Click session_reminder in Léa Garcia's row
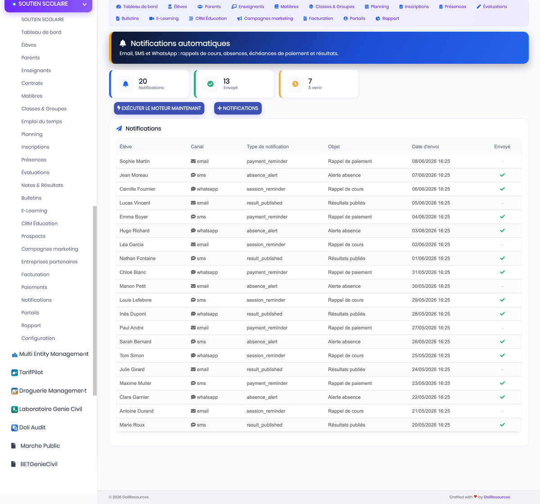The width and height of the screenshot is (540, 504). click(x=266, y=244)
